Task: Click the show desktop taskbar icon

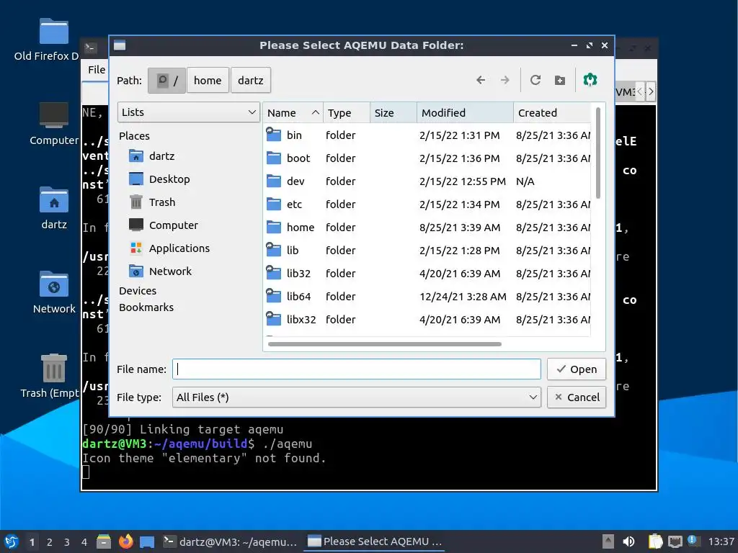Action: 147,542
